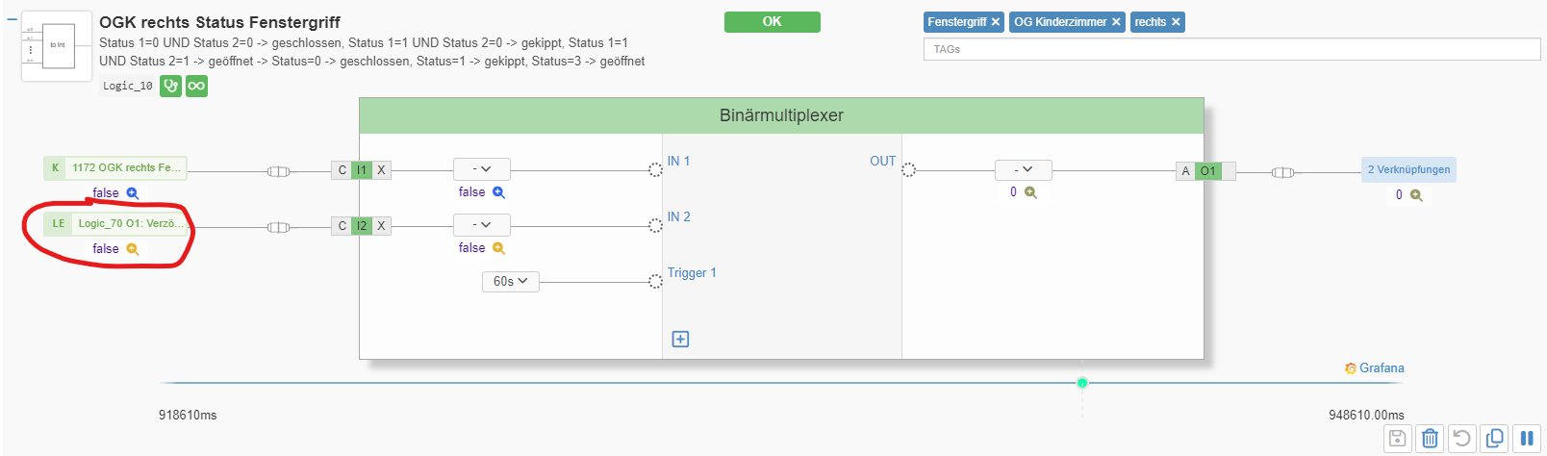Toggle the X flag on input I2
Image resolution: width=1547 pixels, height=456 pixels.
[381, 226]
